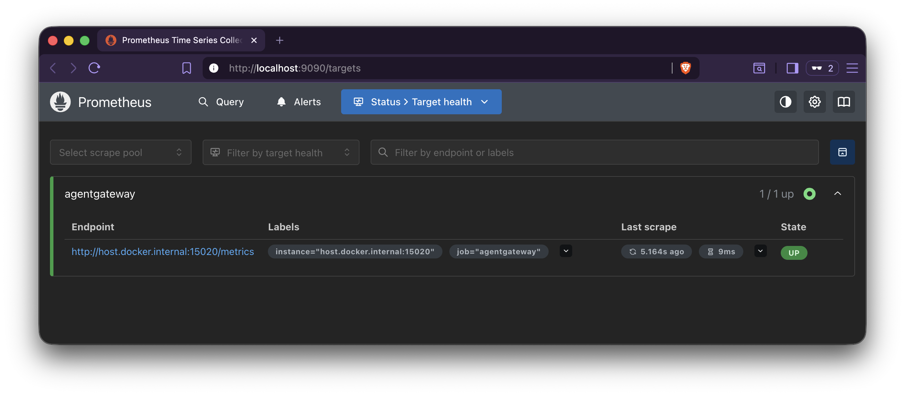Click the Last scrape column header
The height and width of the screenshot is (396, 905).
click(x=649, y=227)
